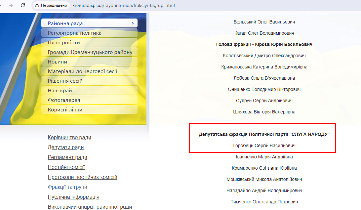
Task: Expand the Районна рада menu arrow
Action: (133, 23)
